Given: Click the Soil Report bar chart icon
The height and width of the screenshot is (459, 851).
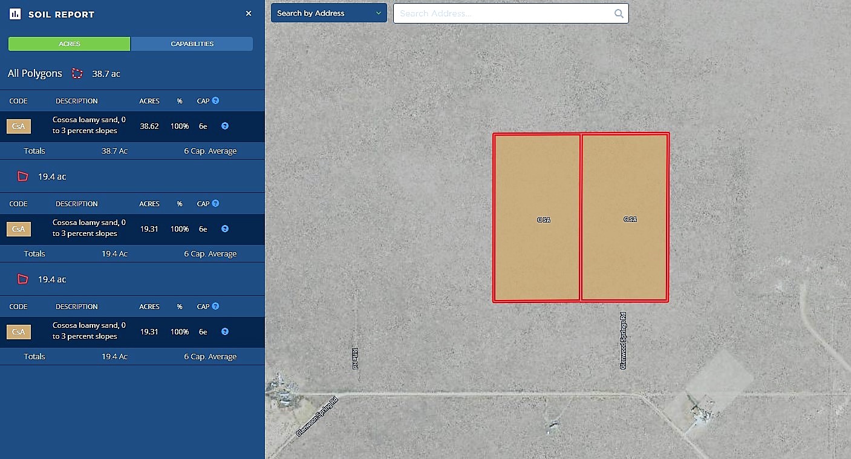Looking at the screenshot, I should pos(15,14).
